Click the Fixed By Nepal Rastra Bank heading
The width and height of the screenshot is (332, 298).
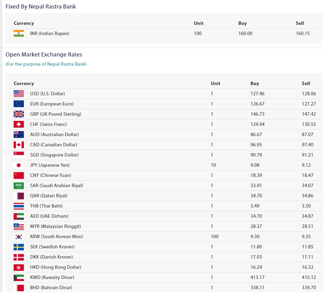click(x=41, y=6)
